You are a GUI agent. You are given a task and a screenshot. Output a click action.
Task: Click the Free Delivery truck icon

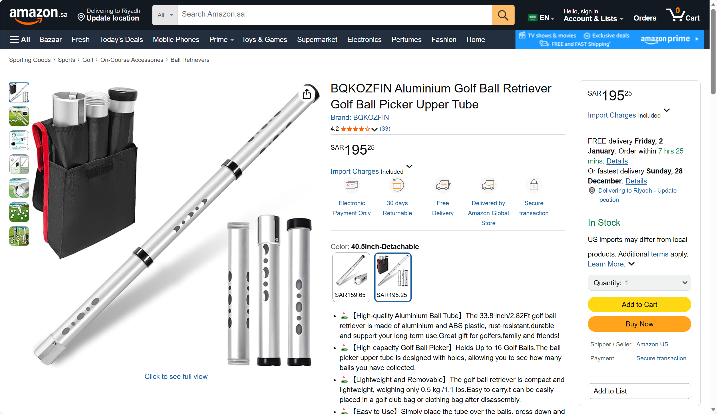pyautogui.click(x=443, y=185)
